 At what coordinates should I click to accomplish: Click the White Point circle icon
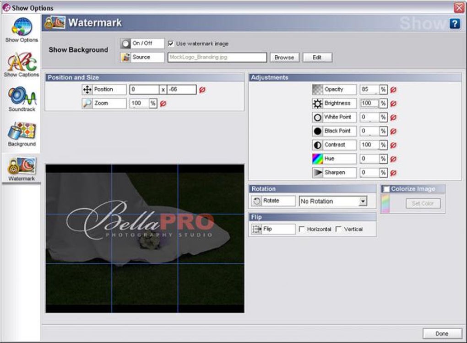317,117
